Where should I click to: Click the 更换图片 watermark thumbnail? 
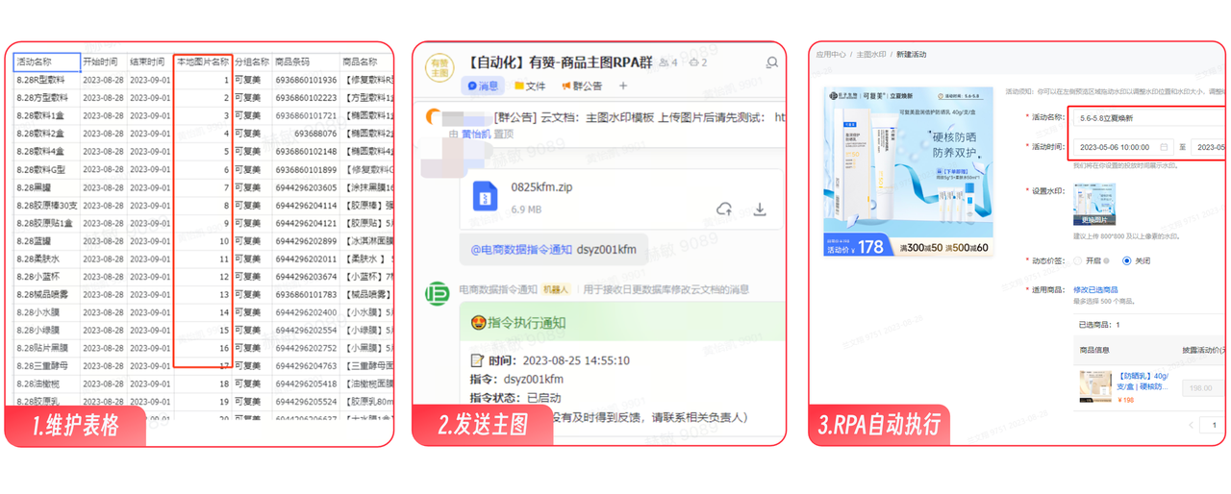click(x=1093, y=204)
